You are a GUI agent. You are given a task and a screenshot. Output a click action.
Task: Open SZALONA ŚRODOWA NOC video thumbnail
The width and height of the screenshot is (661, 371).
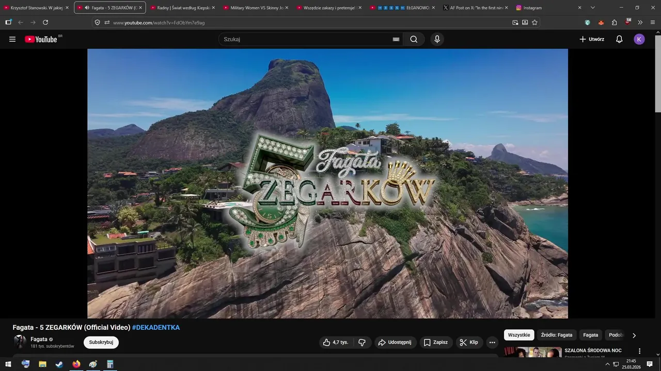(533, 352)
